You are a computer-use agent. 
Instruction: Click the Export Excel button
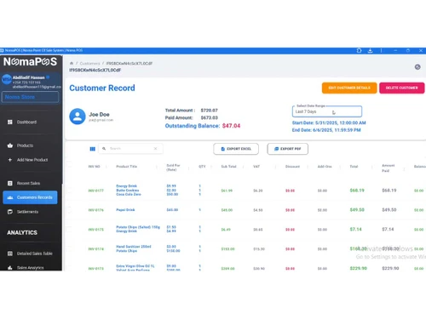[236, 149]
